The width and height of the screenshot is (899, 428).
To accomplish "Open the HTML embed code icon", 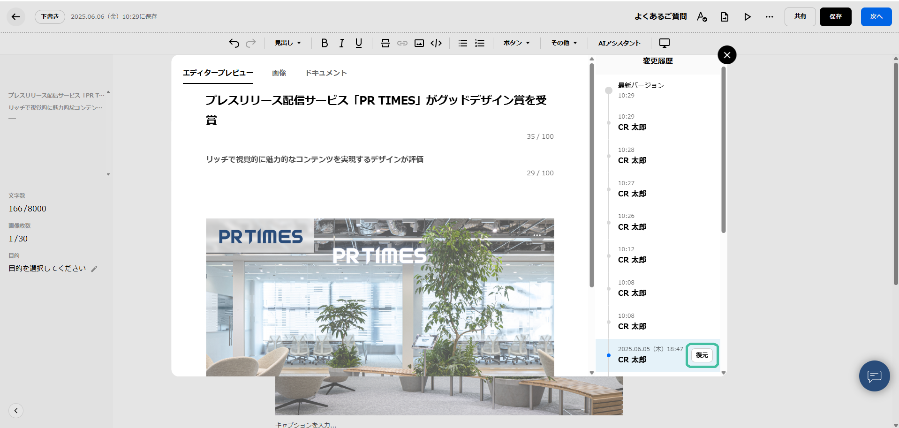I will pyautogui.click(x=436, y=43).
